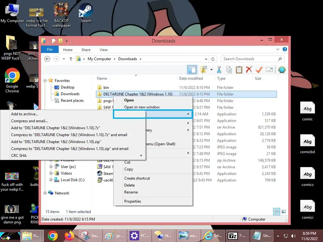The width and height of the screenshot is (323, 242).
Task: Click Properties icon in title bar
Action: 54,41
